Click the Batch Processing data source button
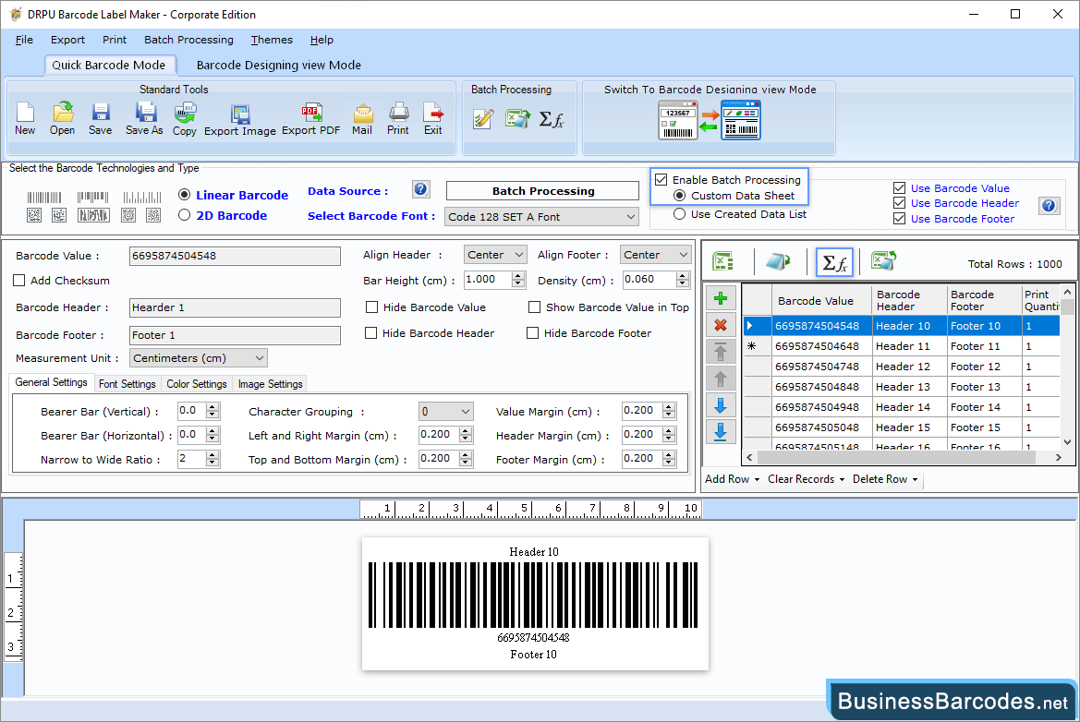Viewport: 1080px width, 722px height. click(x=542, y=190)
